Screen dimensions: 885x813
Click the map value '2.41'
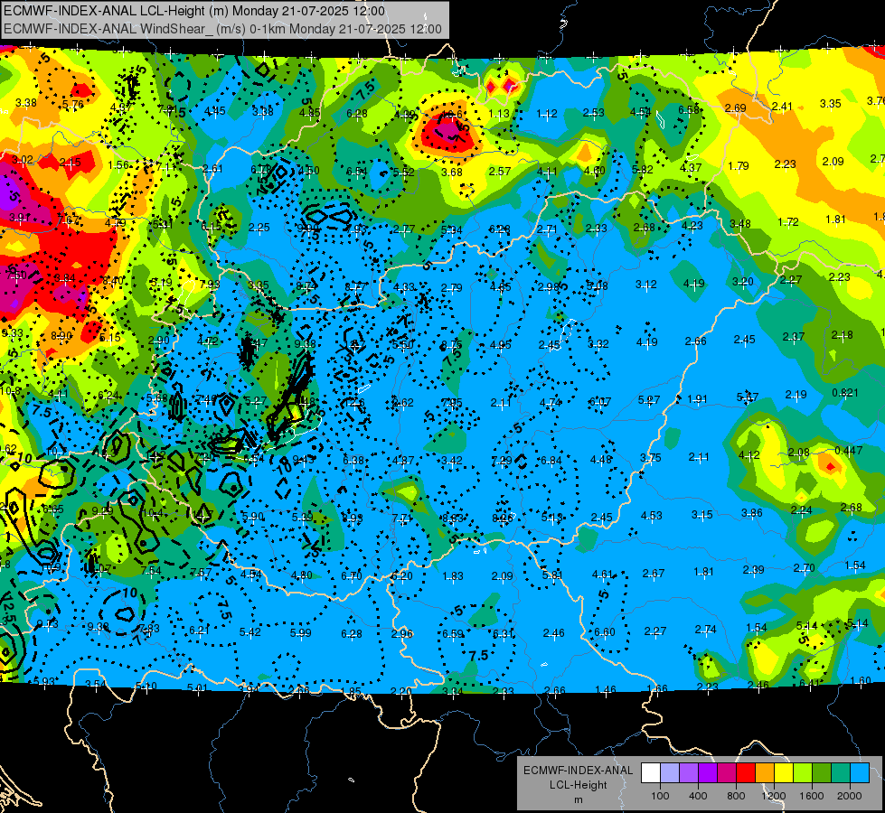click(782, 106)
